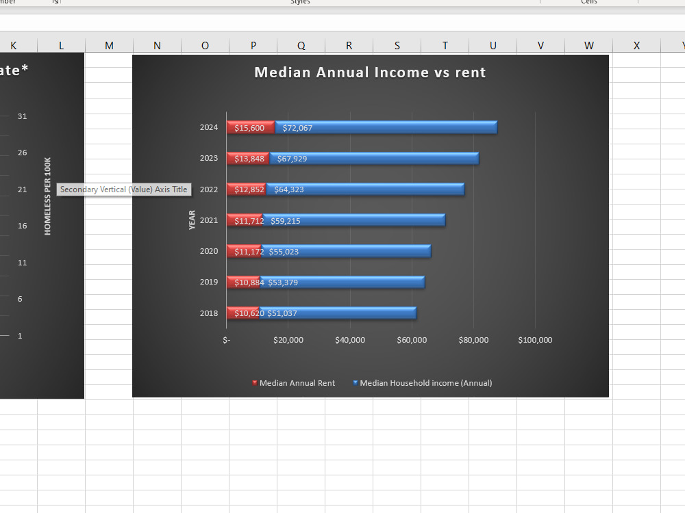Select column U header

(493, 45)
